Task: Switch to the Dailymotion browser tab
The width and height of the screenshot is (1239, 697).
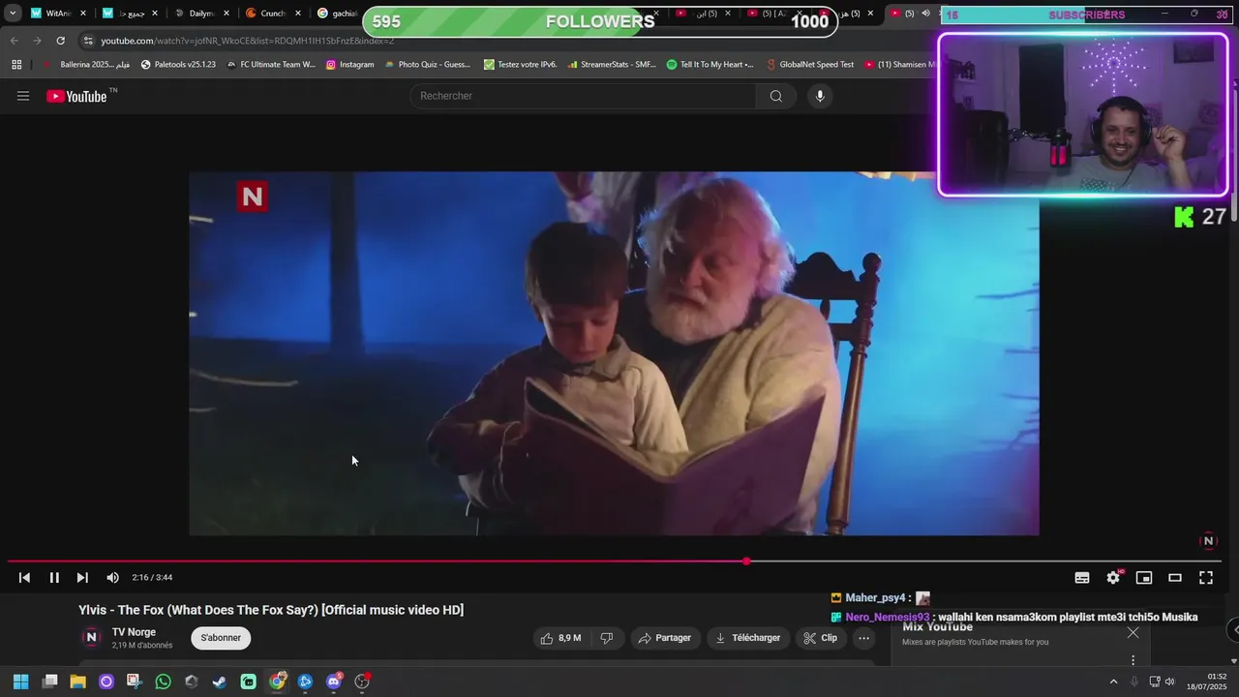Action: (x=202, y=14)
